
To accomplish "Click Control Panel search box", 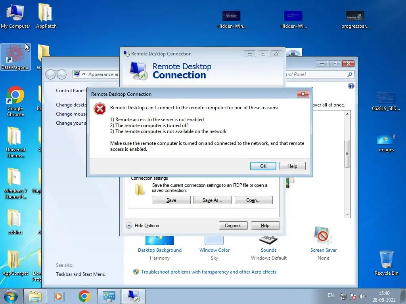I will point(320,74).
